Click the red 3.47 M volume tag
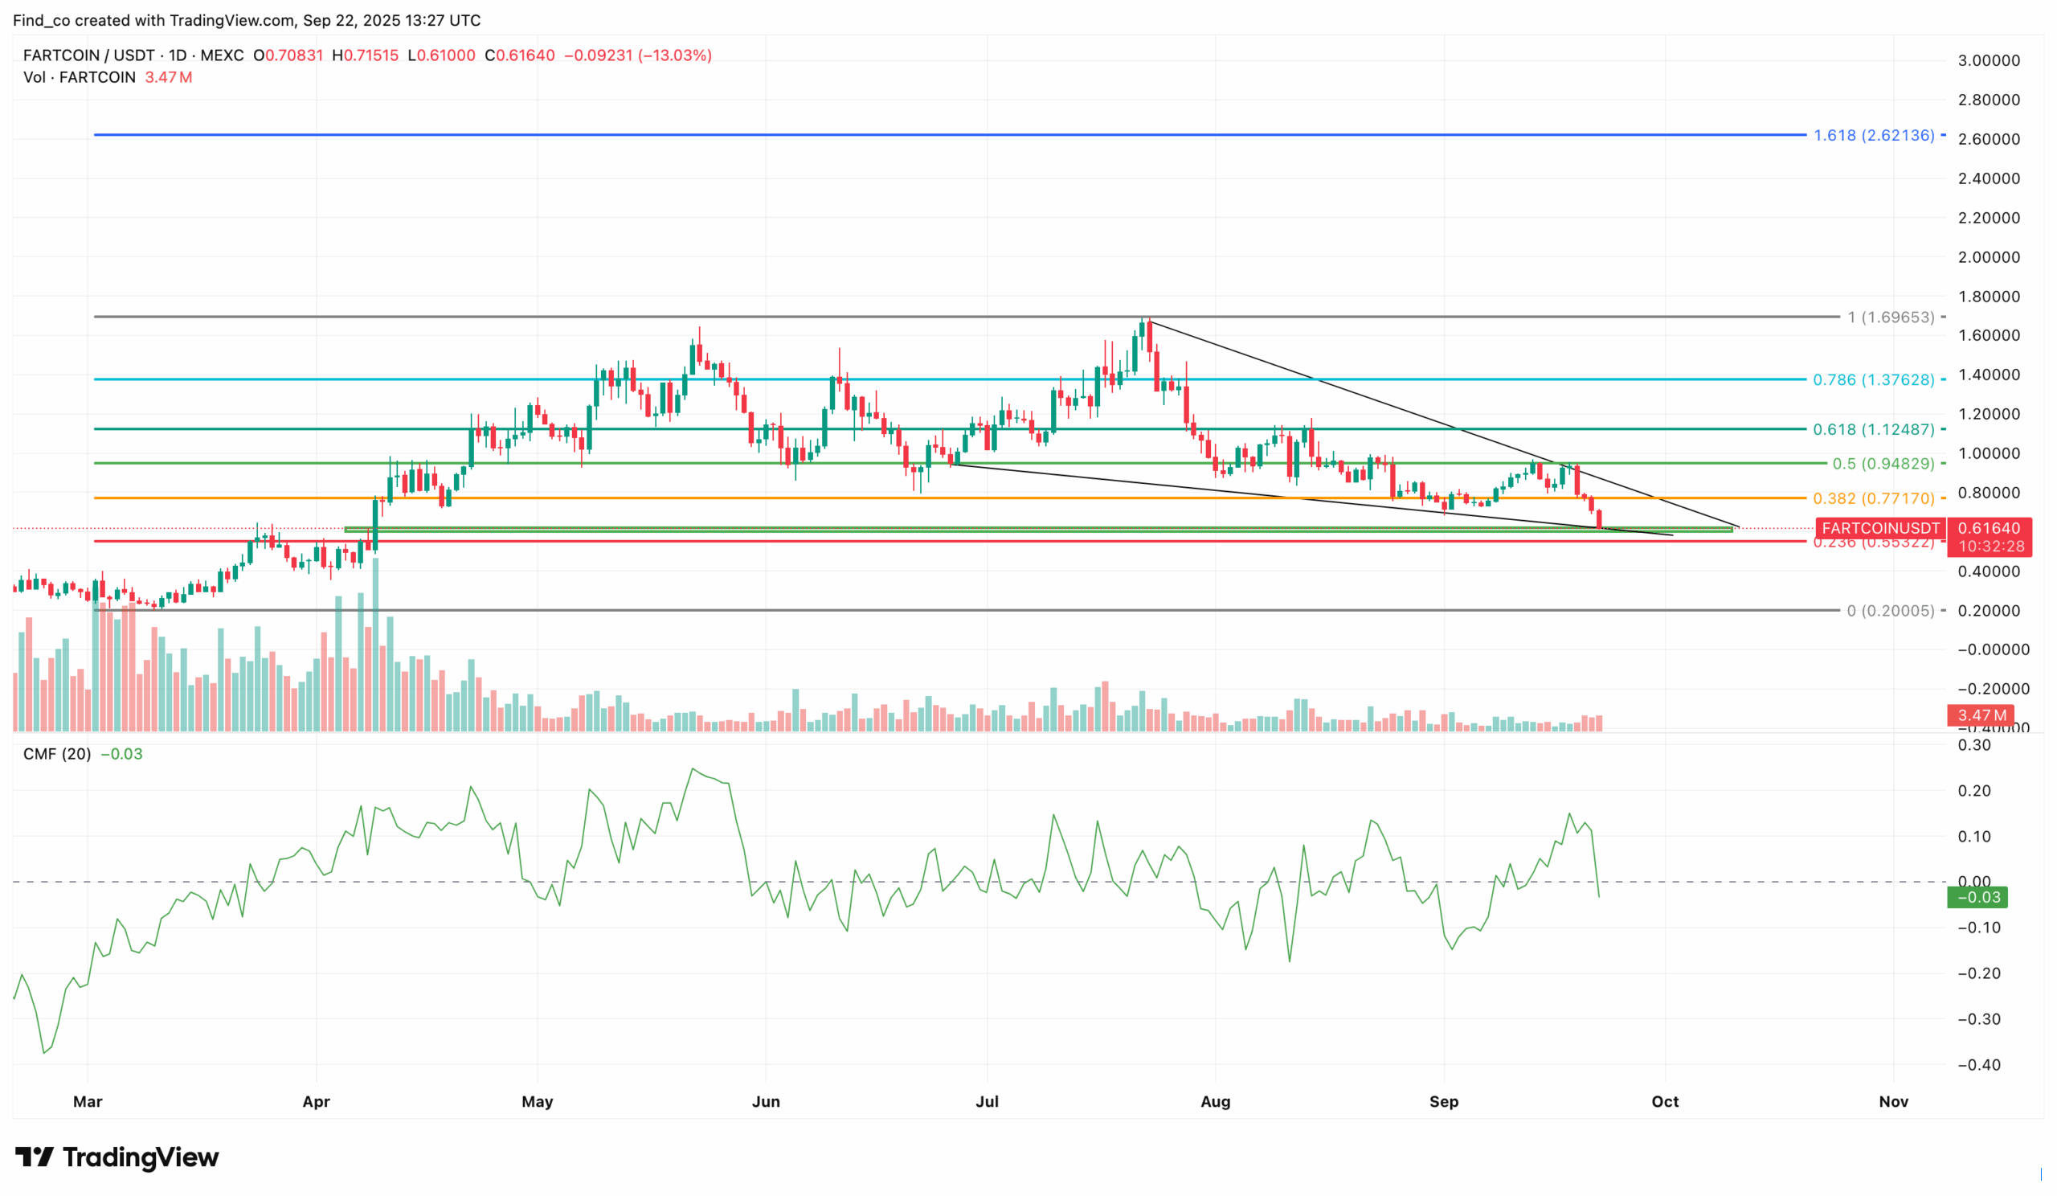This screenshot has height=1196, width=2057. [1982, 715]
